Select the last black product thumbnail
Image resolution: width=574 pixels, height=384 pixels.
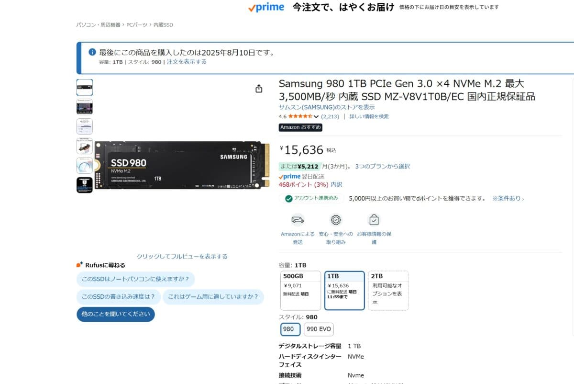85,185
